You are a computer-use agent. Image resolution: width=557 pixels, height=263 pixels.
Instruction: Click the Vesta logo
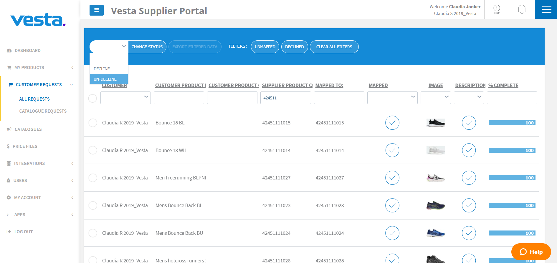pyautogui.click(x=38, y=20)
